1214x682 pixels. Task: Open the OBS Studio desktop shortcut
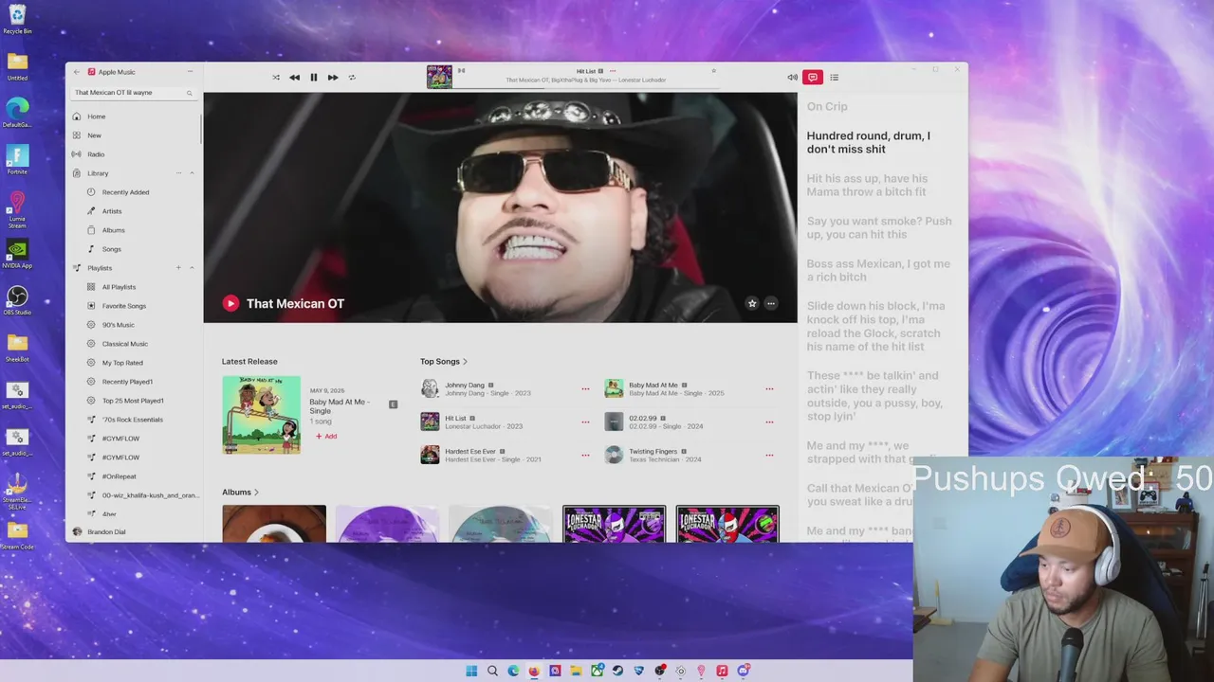(17, 301)
